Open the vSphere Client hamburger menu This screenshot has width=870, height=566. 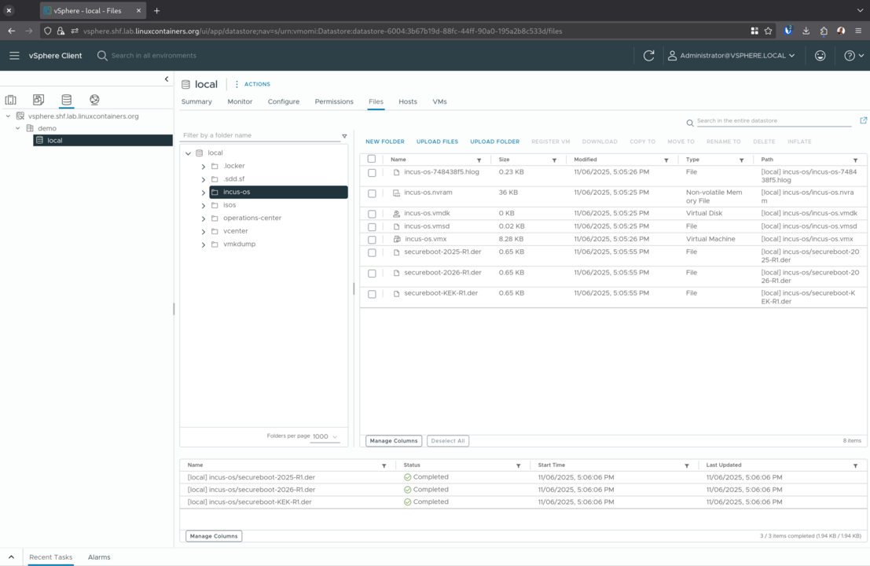pos(14,56)
